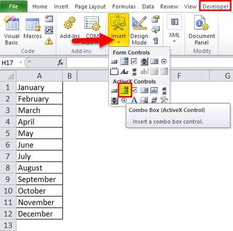Open the Macros list

click(33, 28)
